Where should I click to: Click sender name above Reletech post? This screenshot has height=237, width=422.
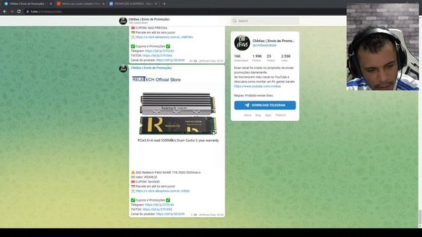151,68
